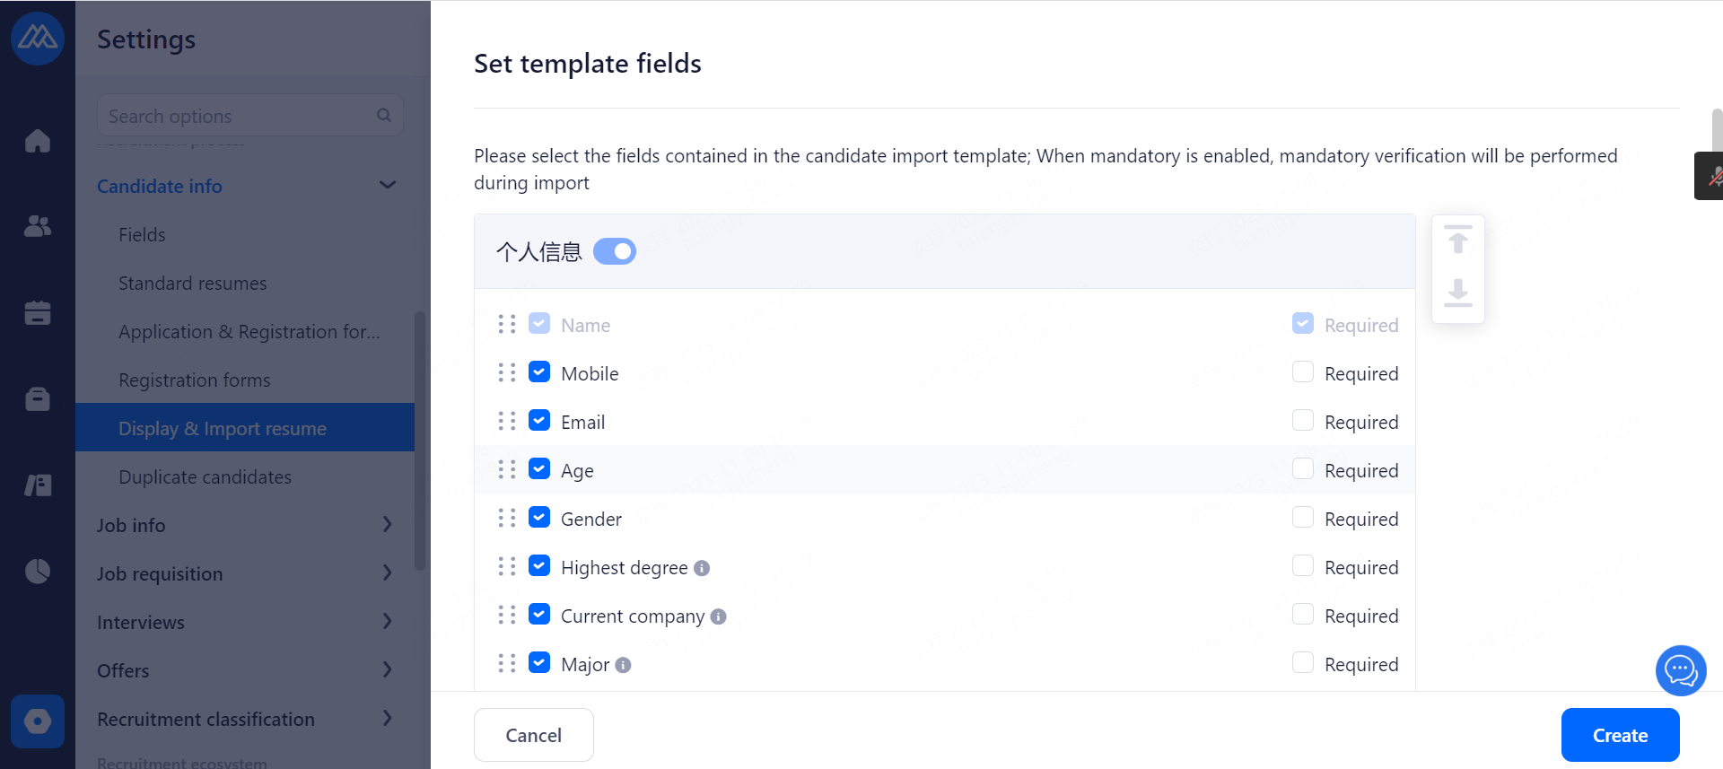
Task: Uncheck the Mobile field checkbox
Action: point(539,372)
